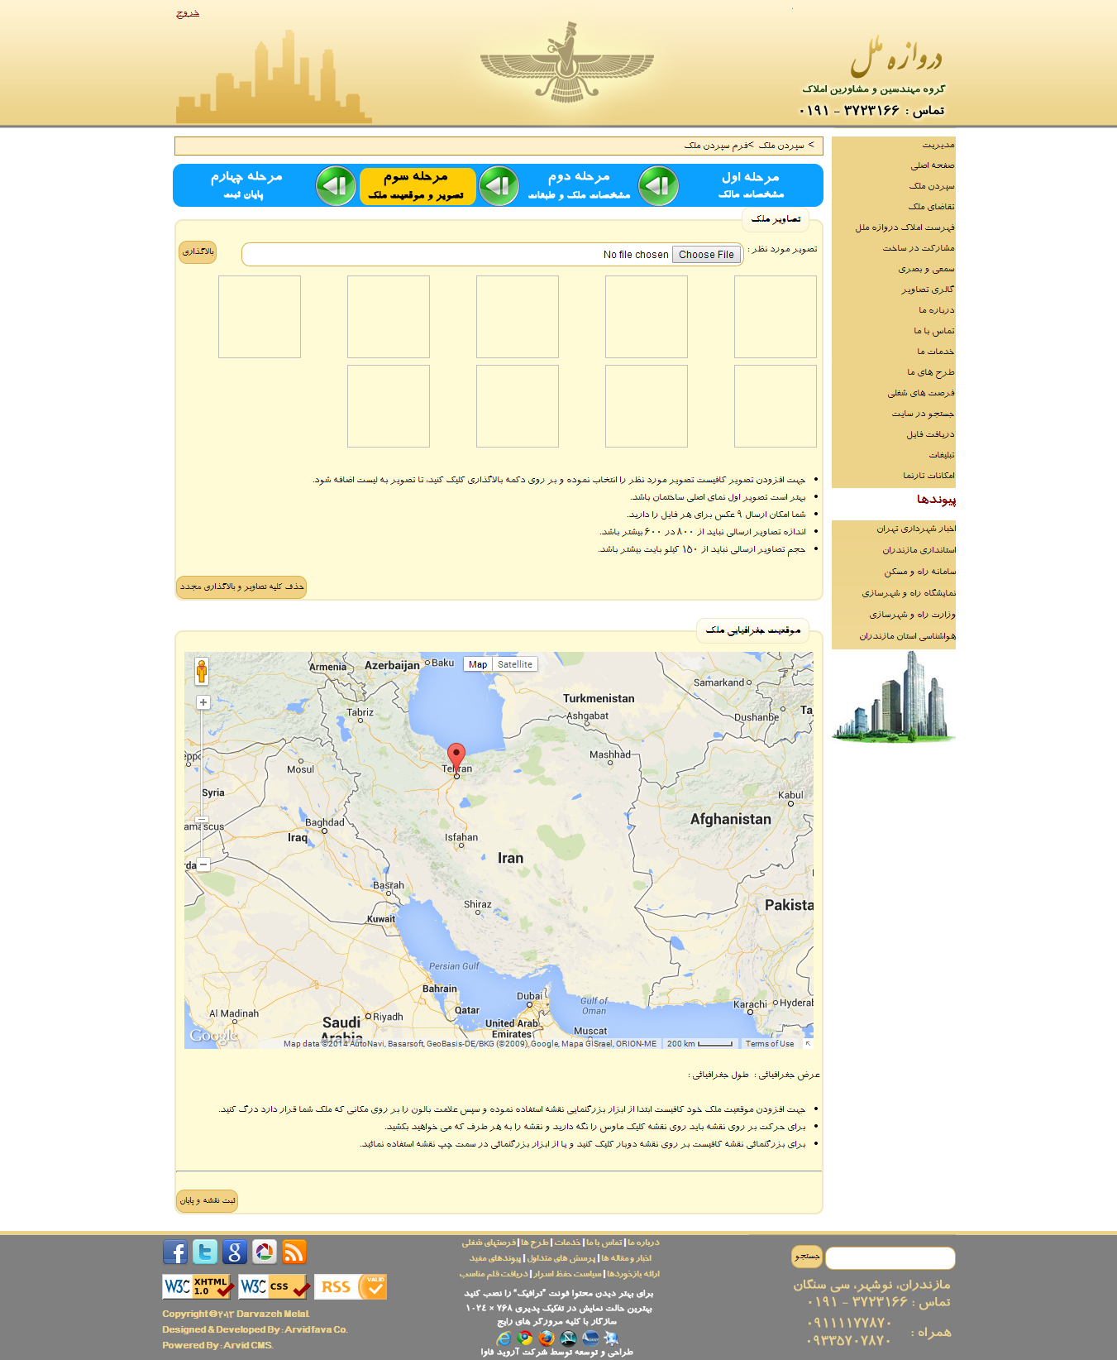Zoom out the map with minus button
The image size is (1117, 1360).
[x=203, y=864]
